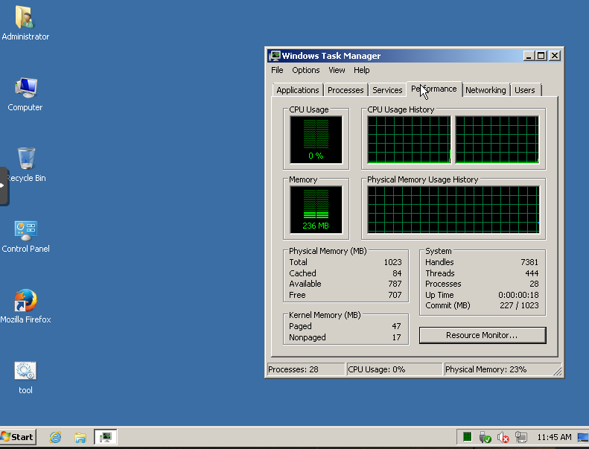The image size is (589, 449).
Task: Launch Internet Explorer from the taskbar
Action: pos(55,437)
